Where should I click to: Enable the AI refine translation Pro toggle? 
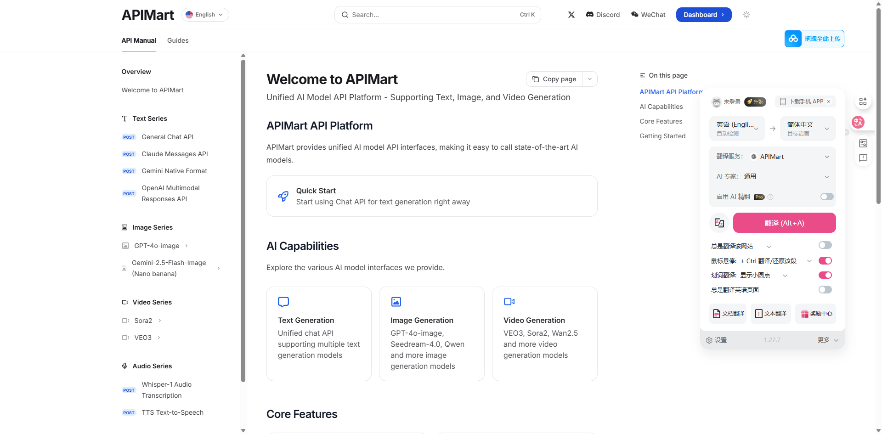[827, 197]
